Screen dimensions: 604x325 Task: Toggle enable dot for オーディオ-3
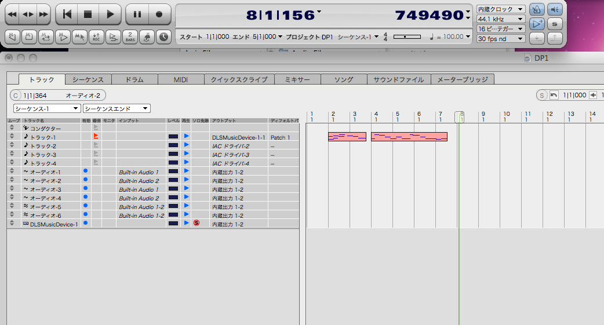[86, 188]
